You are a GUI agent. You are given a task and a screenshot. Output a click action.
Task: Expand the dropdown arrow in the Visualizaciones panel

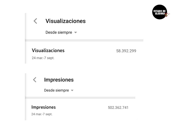(x=75, y=33)
